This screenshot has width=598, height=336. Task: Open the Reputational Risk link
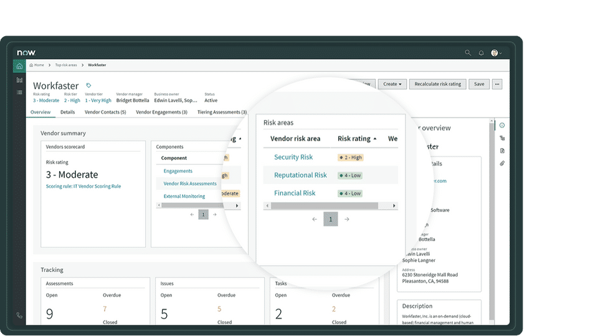pos(300,175)
